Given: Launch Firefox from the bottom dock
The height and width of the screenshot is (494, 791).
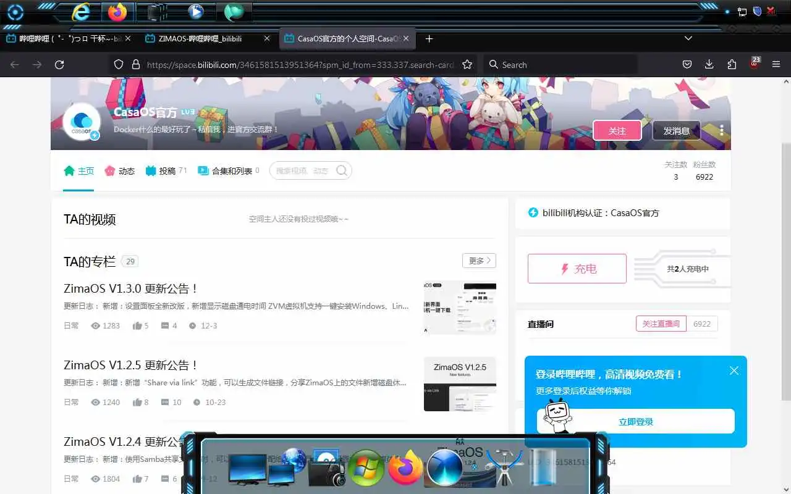Looking at the screenshot, I should click(405, 467).
